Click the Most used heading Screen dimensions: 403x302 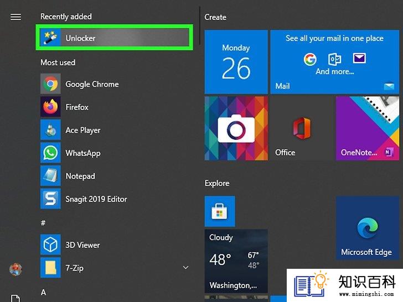(58, 63)
